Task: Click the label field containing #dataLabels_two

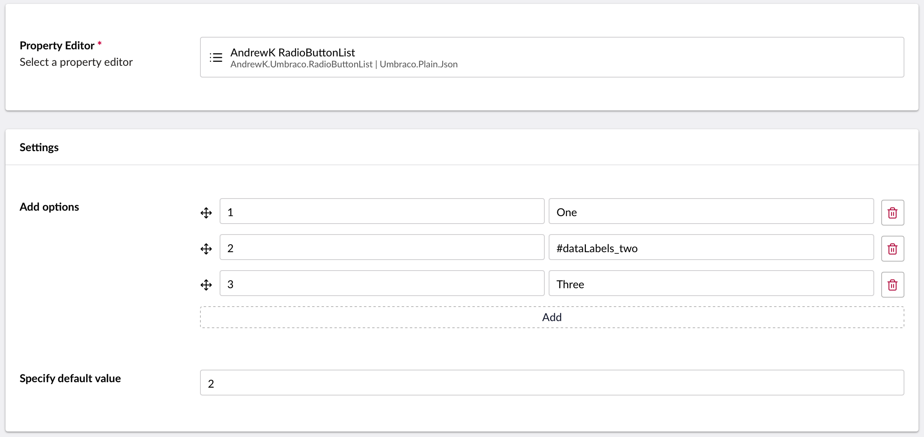Action: coord(711,247)
